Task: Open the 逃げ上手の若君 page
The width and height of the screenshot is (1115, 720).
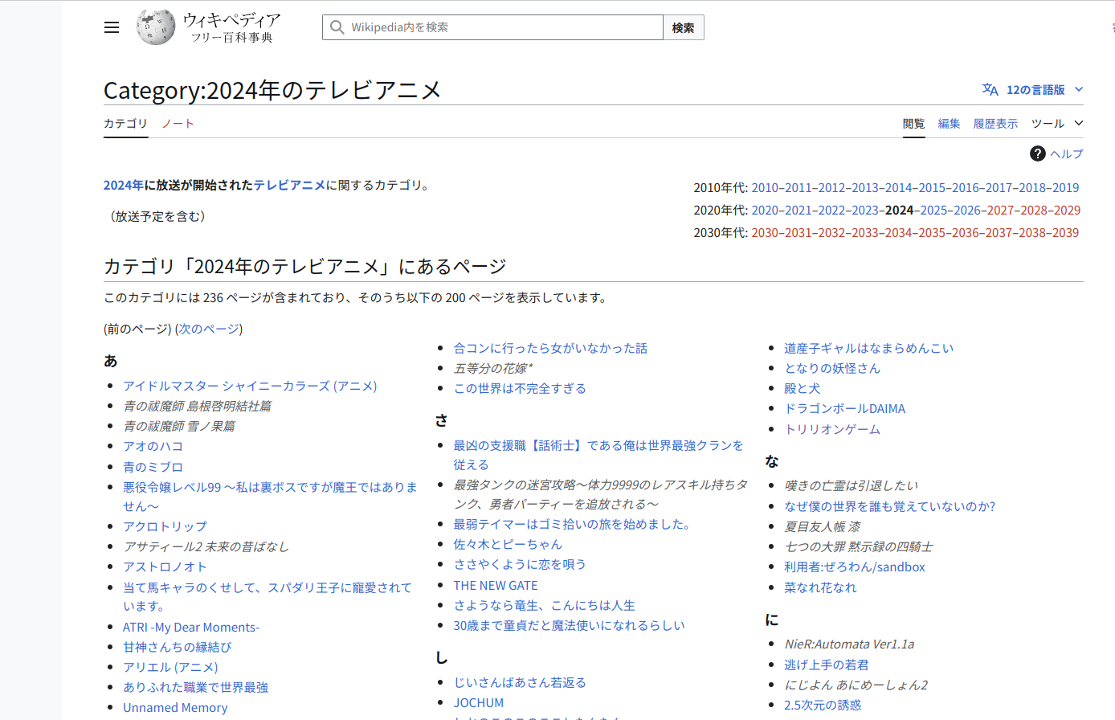Action: [x=827, y=665]
